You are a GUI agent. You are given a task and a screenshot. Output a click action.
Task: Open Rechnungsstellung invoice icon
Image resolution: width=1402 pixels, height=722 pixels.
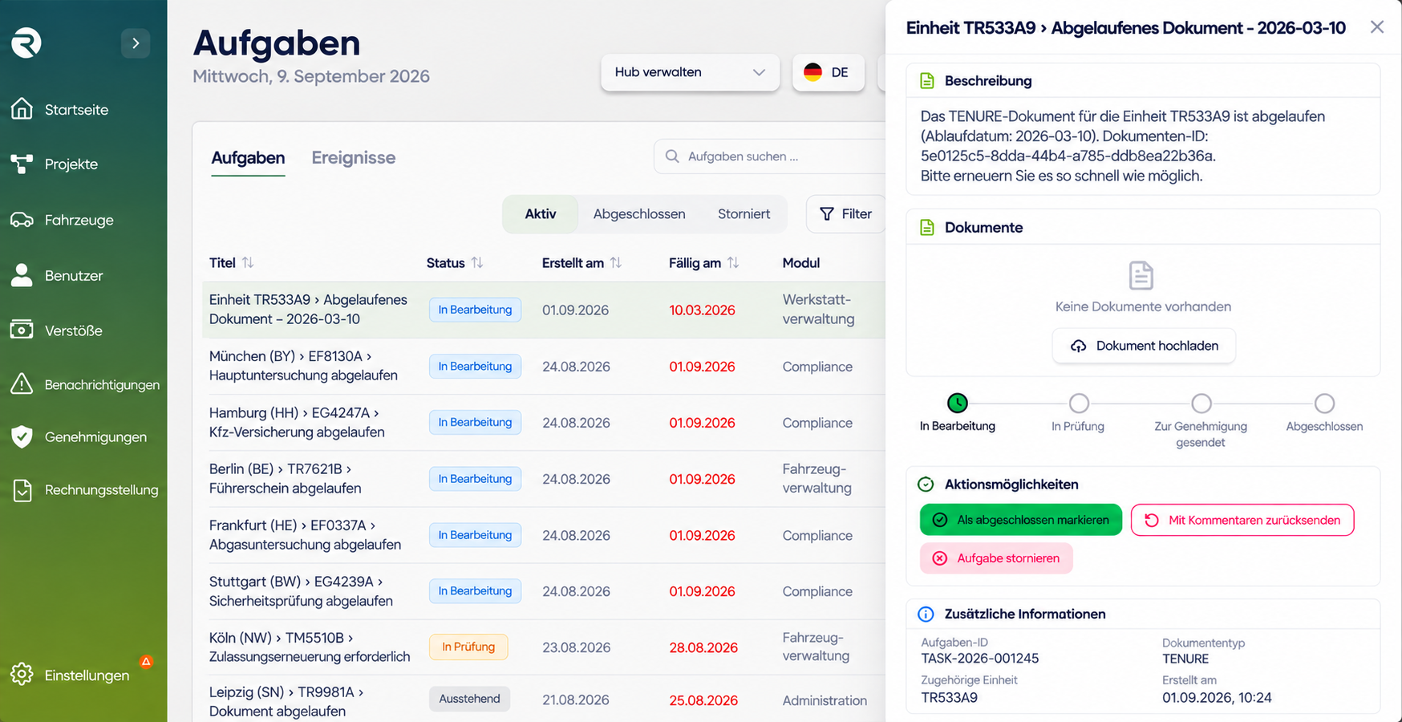[22, 490]
